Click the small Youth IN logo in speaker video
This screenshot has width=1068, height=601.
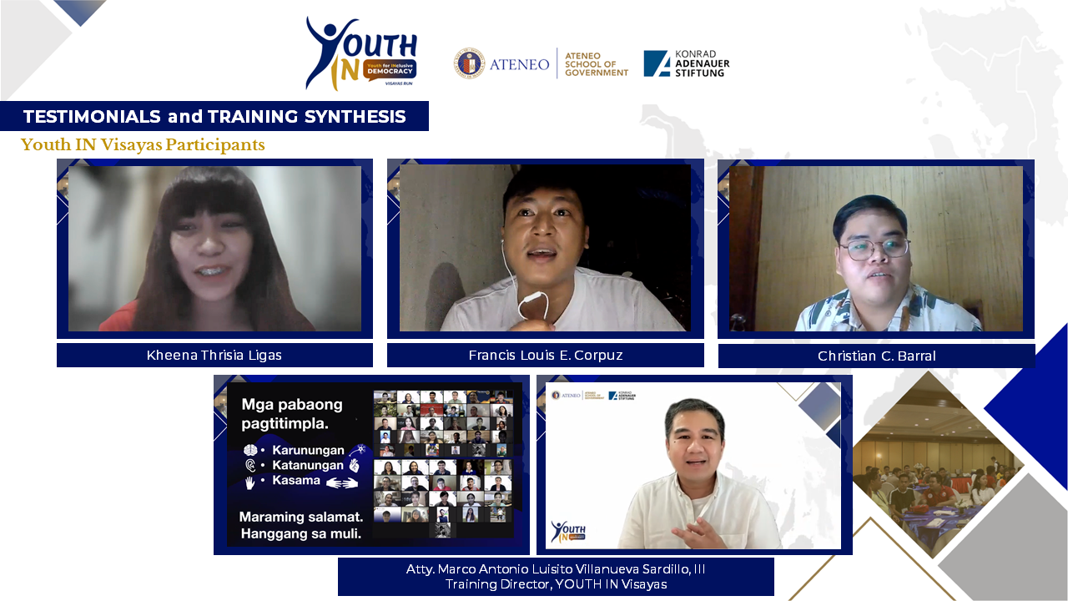pyautogui.click(x=568, y=532)
